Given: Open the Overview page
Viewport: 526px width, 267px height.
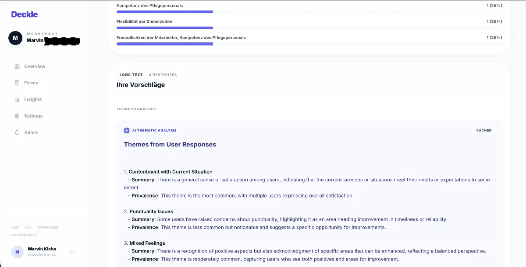Looking at the screenshot, I should pyautogui.click(x=35, y=66).
